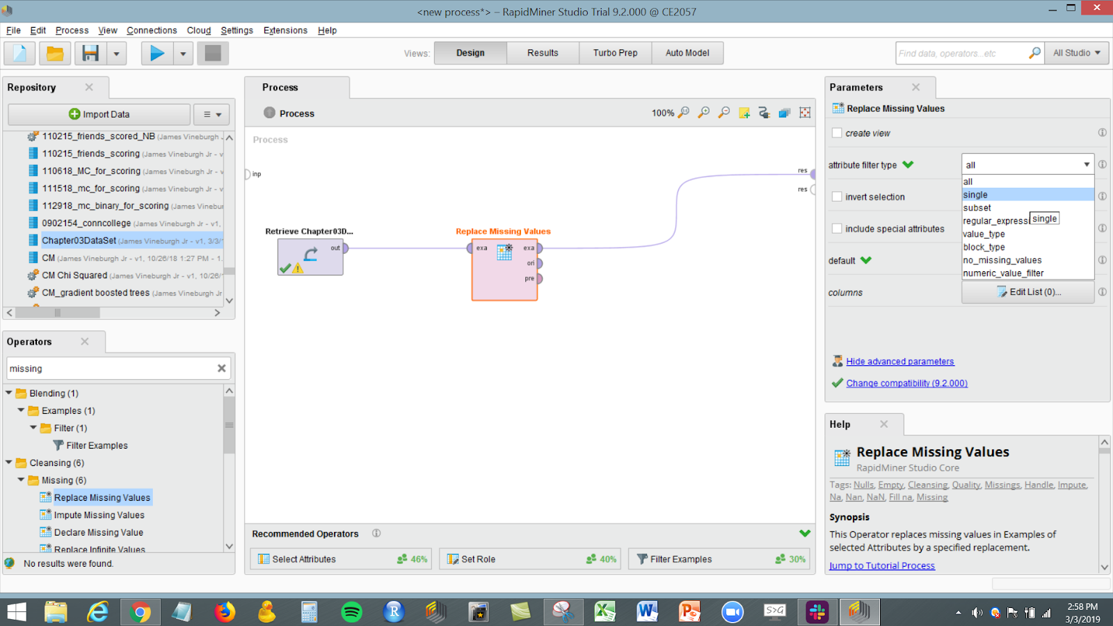The image size is (1113, 626).
Task: Collapse the Cleansing folder in Operators
Action: tap(9, 463)
